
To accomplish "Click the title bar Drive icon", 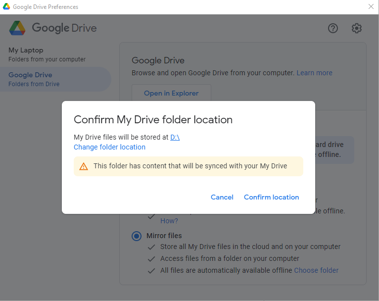I will pos(6,7).
